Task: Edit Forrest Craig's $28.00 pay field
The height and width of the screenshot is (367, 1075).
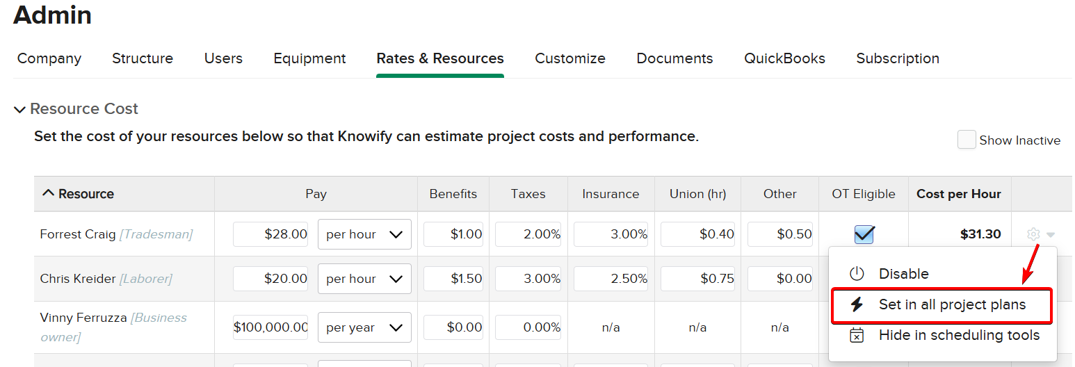Action: tap(270, 234)
